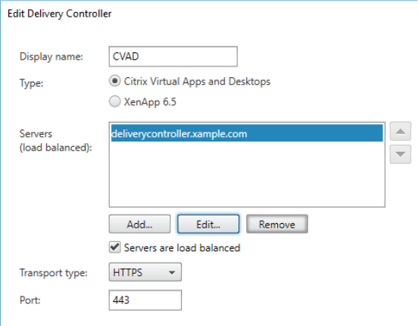This screenshot has height=326, width=418.
Task: Click the Edit... server button
Action: (208, 224)
